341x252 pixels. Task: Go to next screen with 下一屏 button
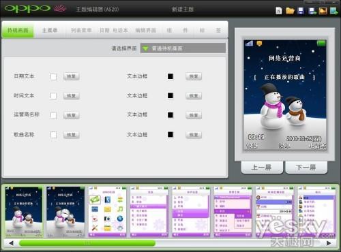point(306,168)
